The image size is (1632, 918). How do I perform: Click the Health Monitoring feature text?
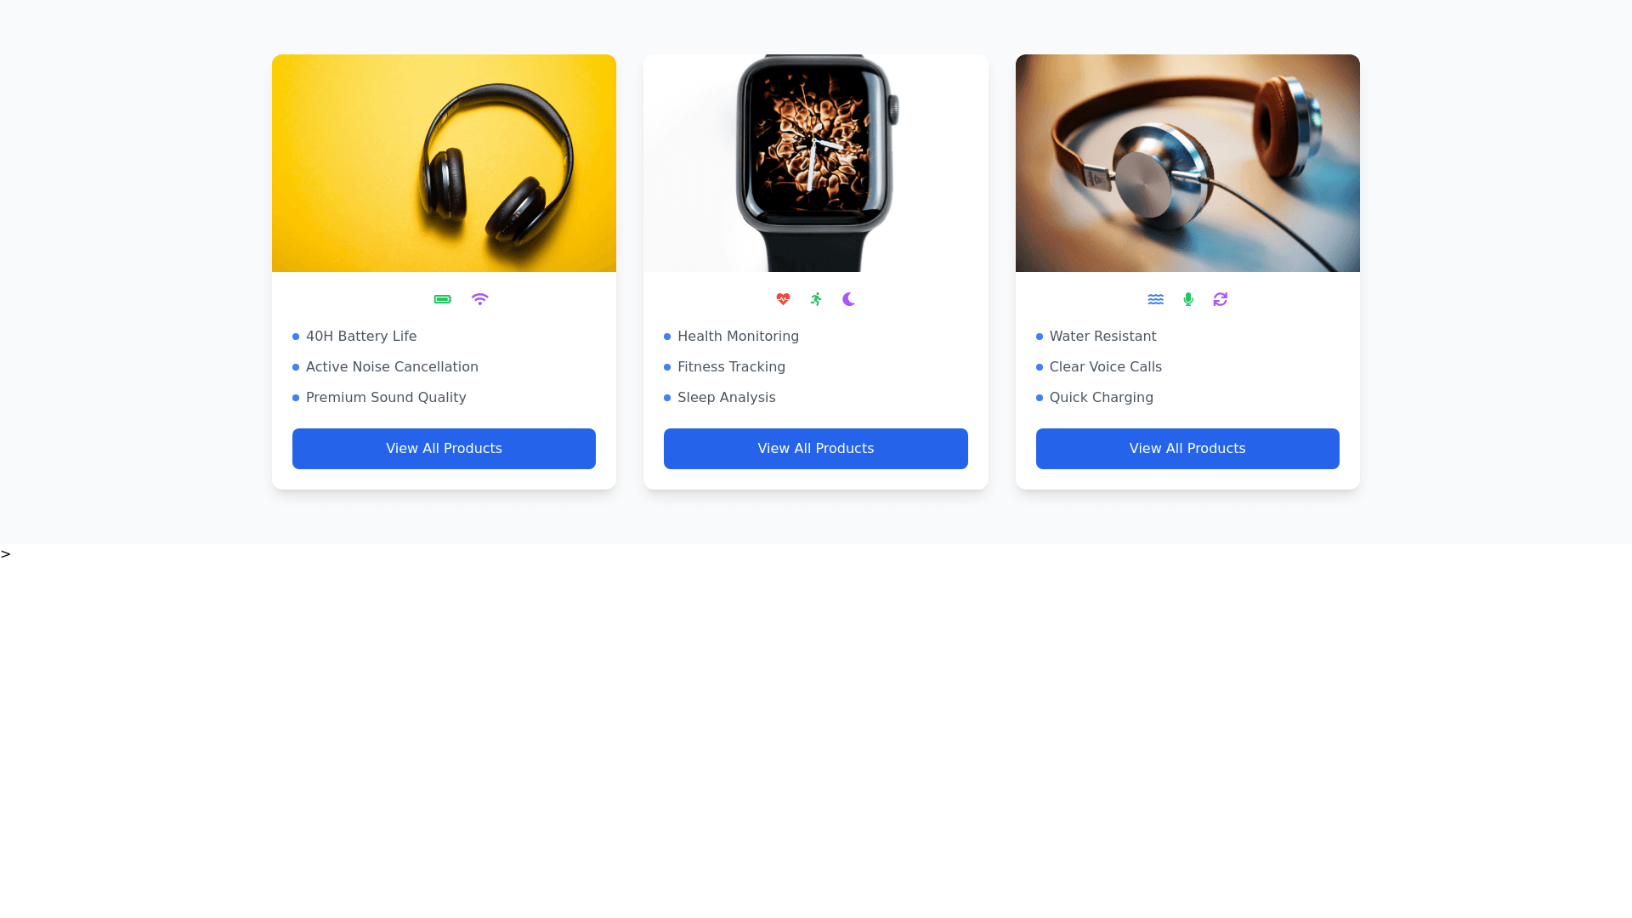(738, 337)
